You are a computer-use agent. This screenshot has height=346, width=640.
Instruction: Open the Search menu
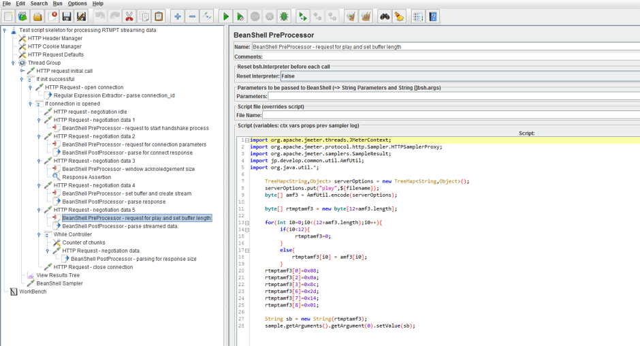coord(39,3)
